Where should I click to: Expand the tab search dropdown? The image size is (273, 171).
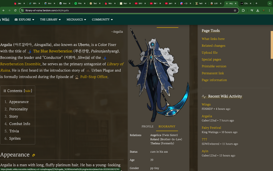[269, 3]
